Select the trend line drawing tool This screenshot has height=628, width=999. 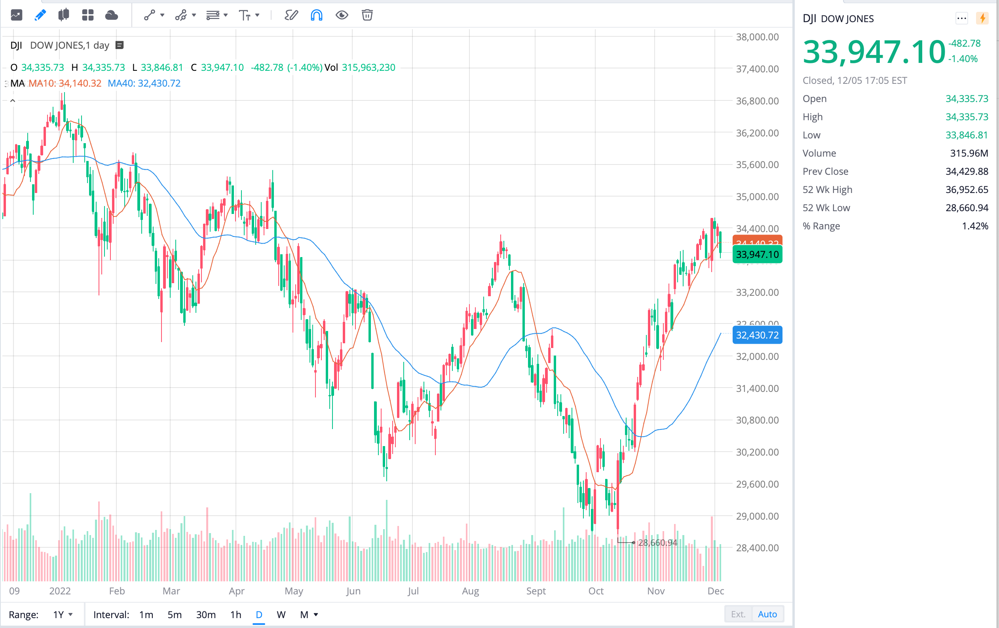149,15
